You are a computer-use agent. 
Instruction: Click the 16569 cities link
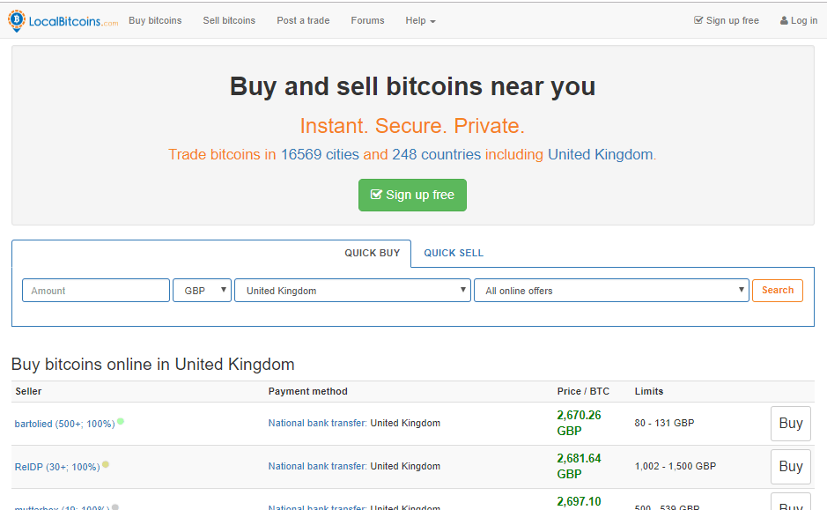pos(320,154)
